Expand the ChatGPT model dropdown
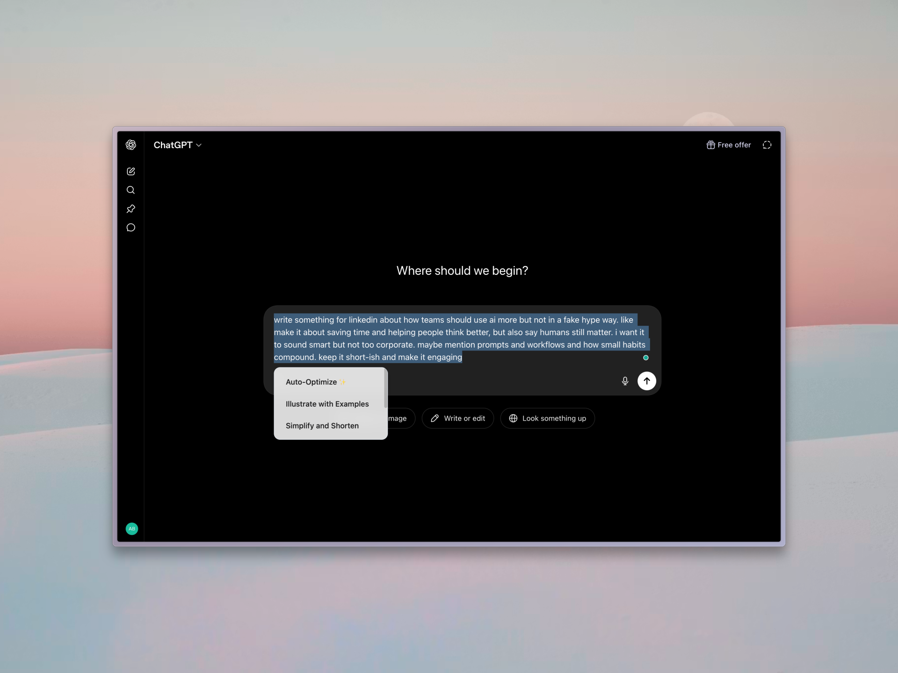 178,145
